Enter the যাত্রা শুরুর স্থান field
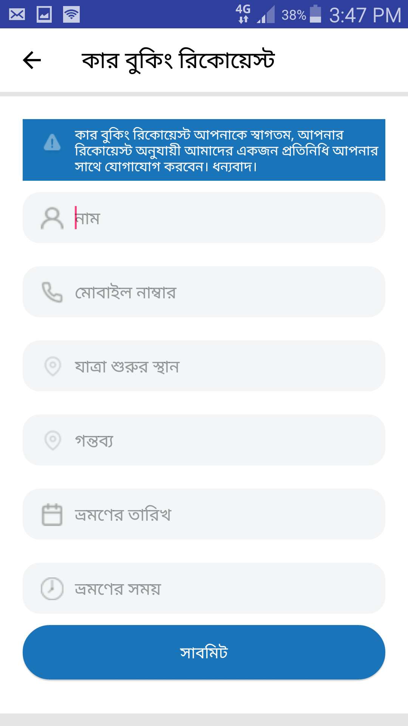 (227, 366)
